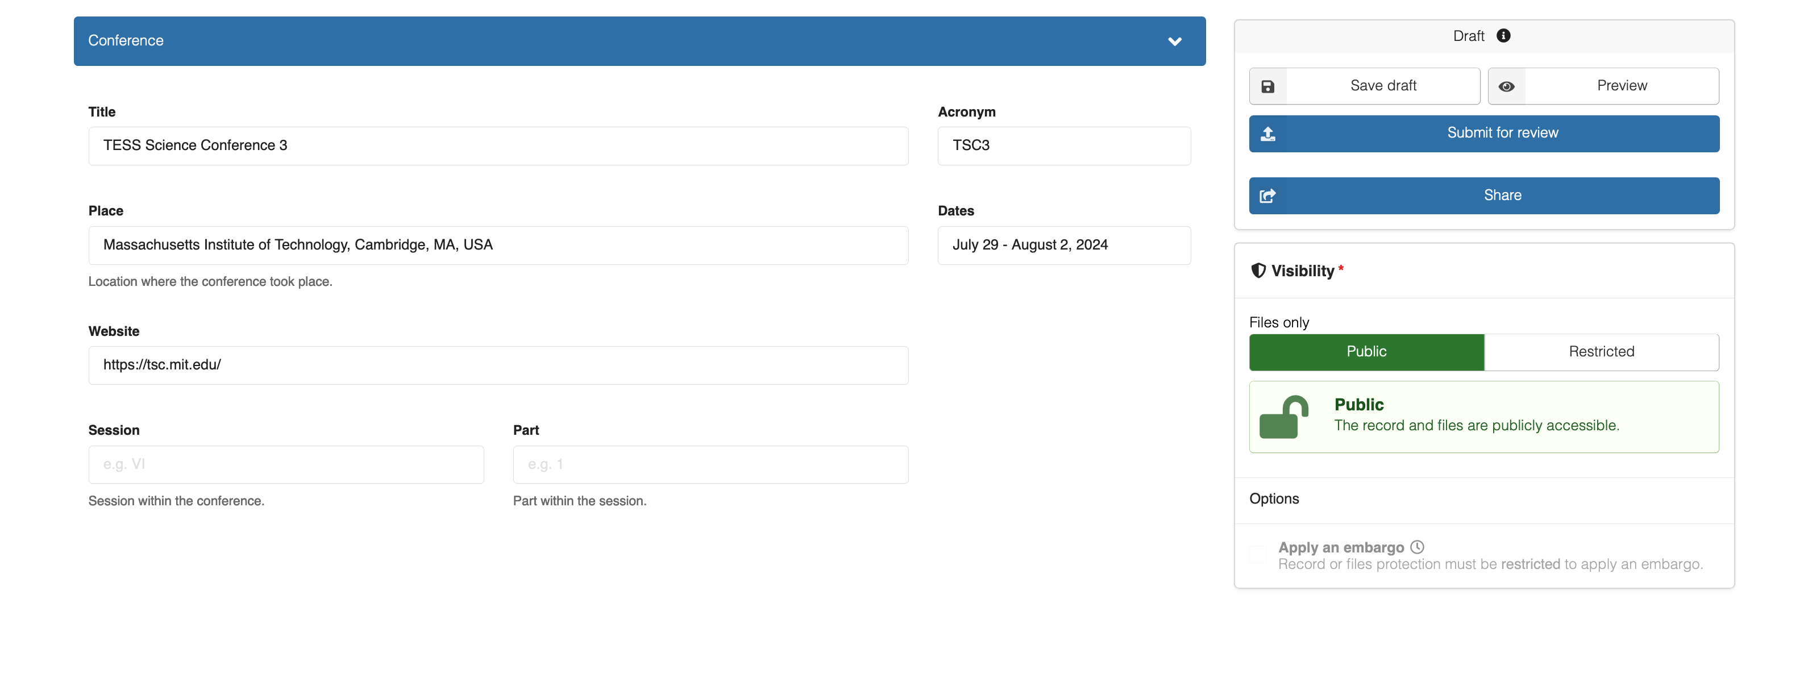This screenshot has height=690, width=1808.
Task: Click the "Part" field label
Action: tap(526, 430)
